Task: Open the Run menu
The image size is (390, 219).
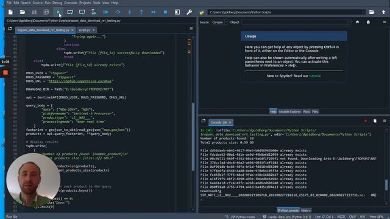Action: pos(48,2)
